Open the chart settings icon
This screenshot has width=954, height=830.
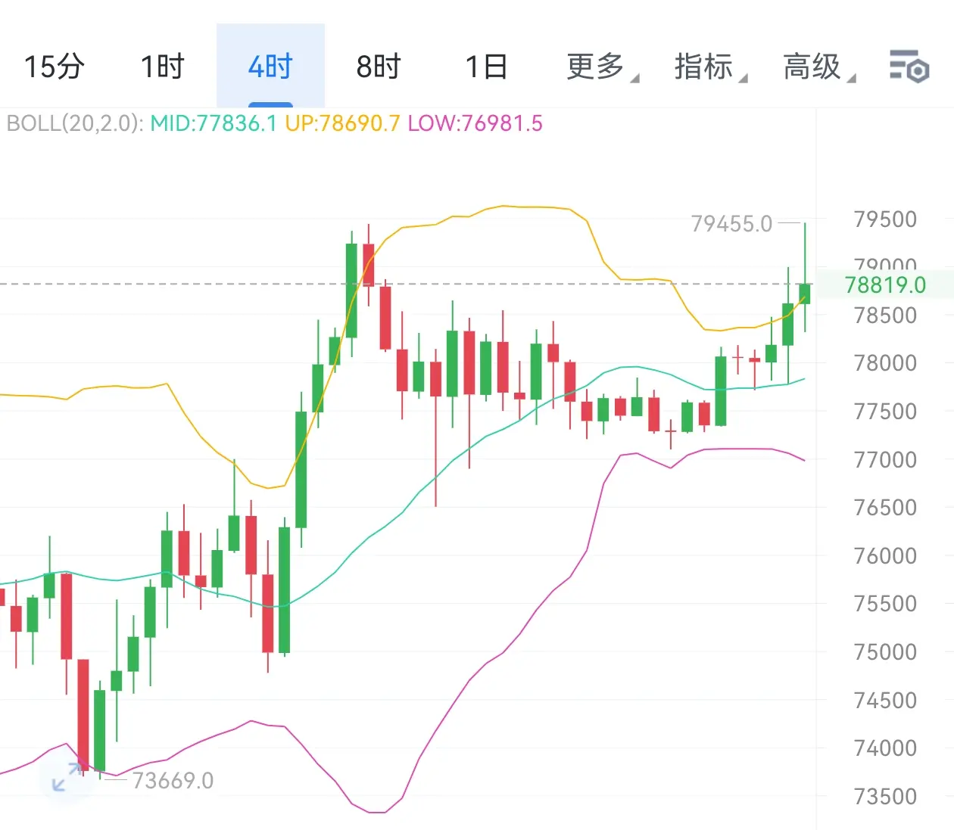click(x=909, y=66)
